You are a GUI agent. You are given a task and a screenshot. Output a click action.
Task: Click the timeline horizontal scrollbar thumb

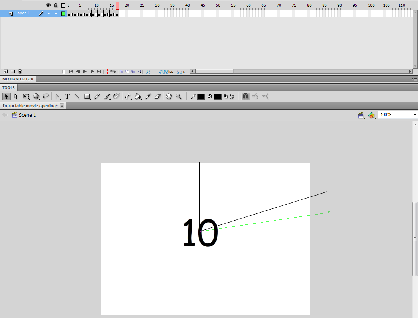pyautogui.click(x=214, y=72)
